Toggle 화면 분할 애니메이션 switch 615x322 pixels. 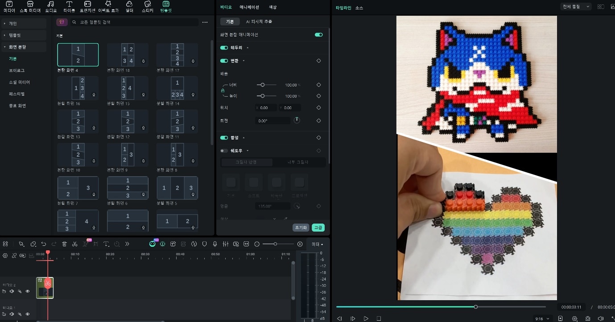pos(318,34)
